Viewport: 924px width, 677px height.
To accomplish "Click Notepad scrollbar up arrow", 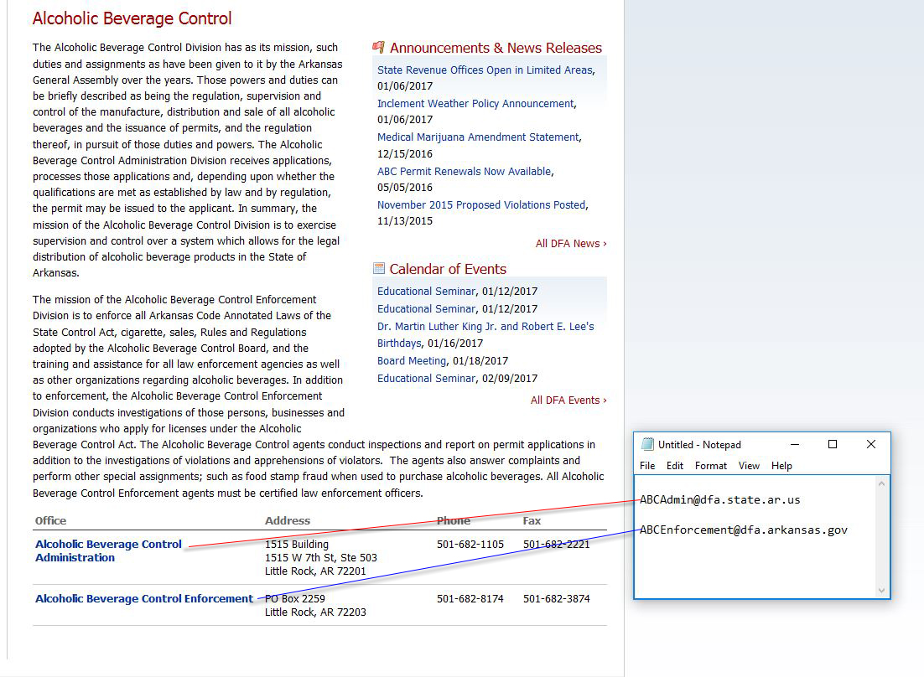I will [x=881, y=484].
